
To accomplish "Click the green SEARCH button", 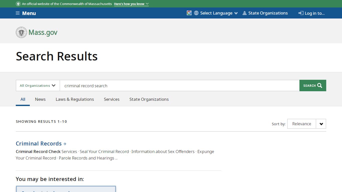I will coord(313,85).
